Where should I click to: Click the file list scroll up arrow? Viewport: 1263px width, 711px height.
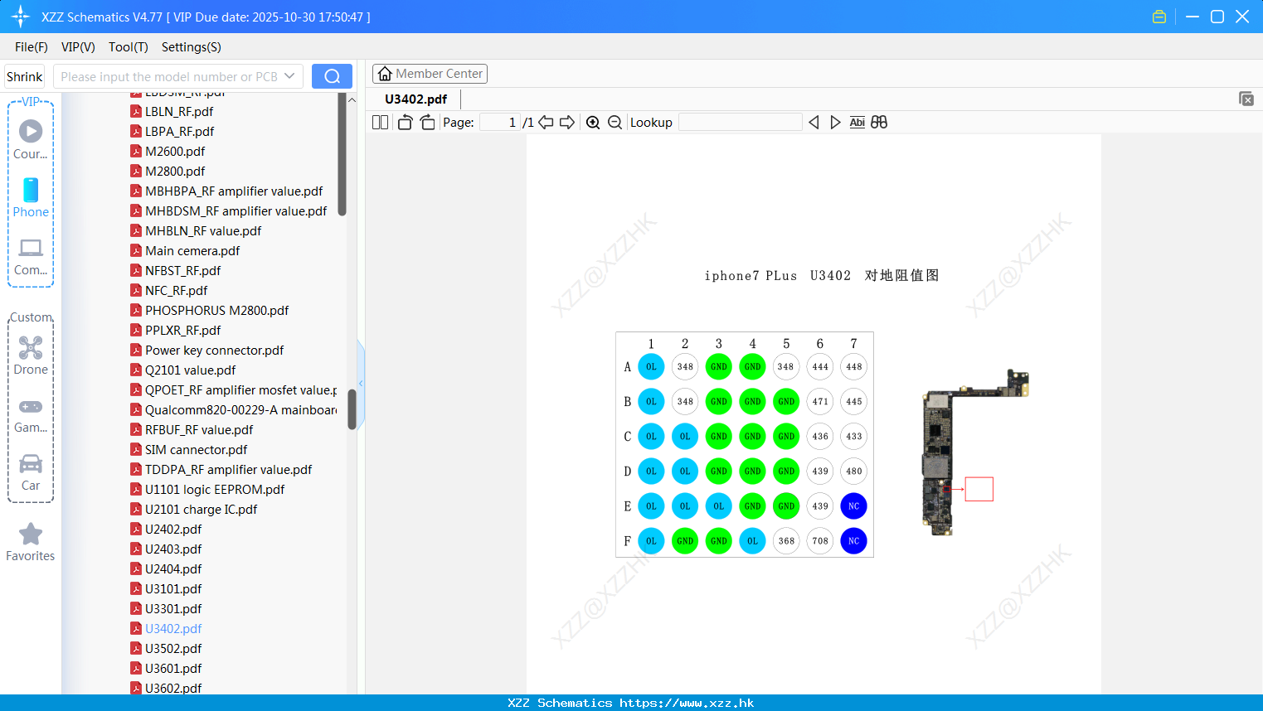click(352, 100)
